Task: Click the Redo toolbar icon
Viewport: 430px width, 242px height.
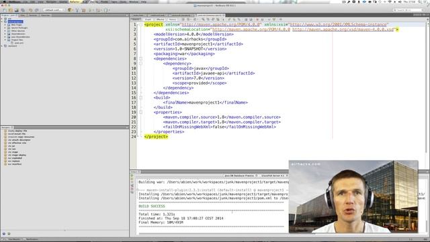Action: 36,10
